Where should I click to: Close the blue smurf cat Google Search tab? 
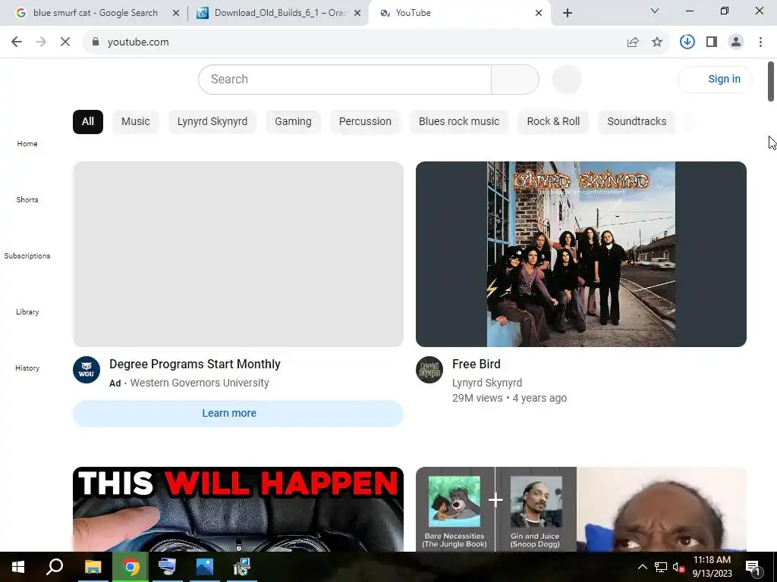pyautogui.click(x=176, y=13)
